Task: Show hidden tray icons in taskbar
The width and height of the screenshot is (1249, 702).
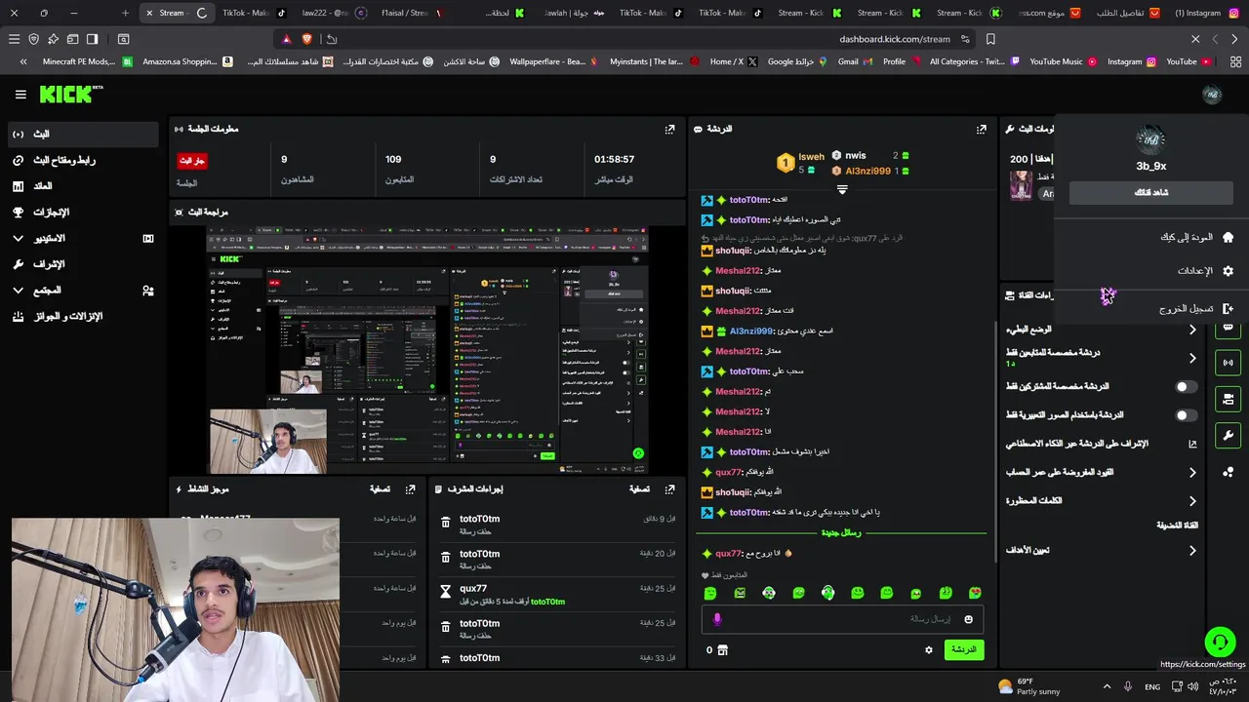Action: [x=1107, y=687]
